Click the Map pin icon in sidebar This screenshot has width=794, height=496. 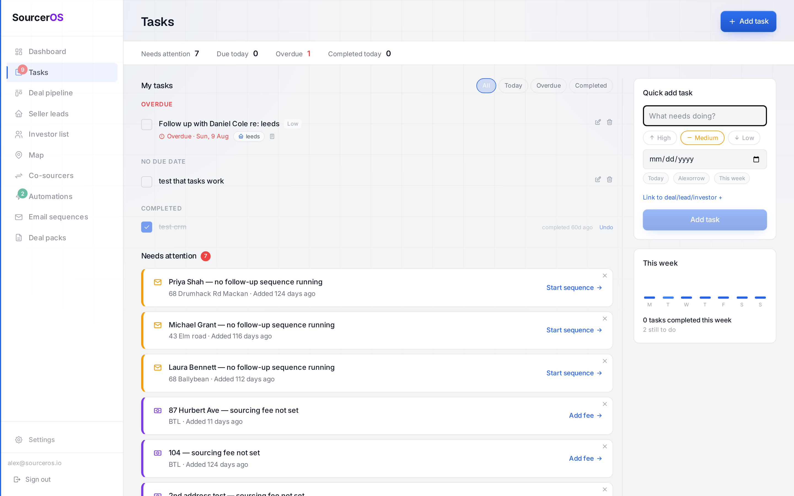[x=19, y=155]
